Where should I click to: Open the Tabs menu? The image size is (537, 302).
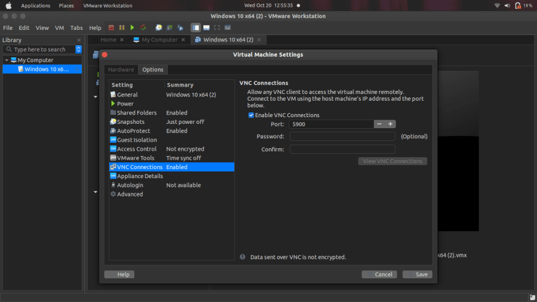76,27
